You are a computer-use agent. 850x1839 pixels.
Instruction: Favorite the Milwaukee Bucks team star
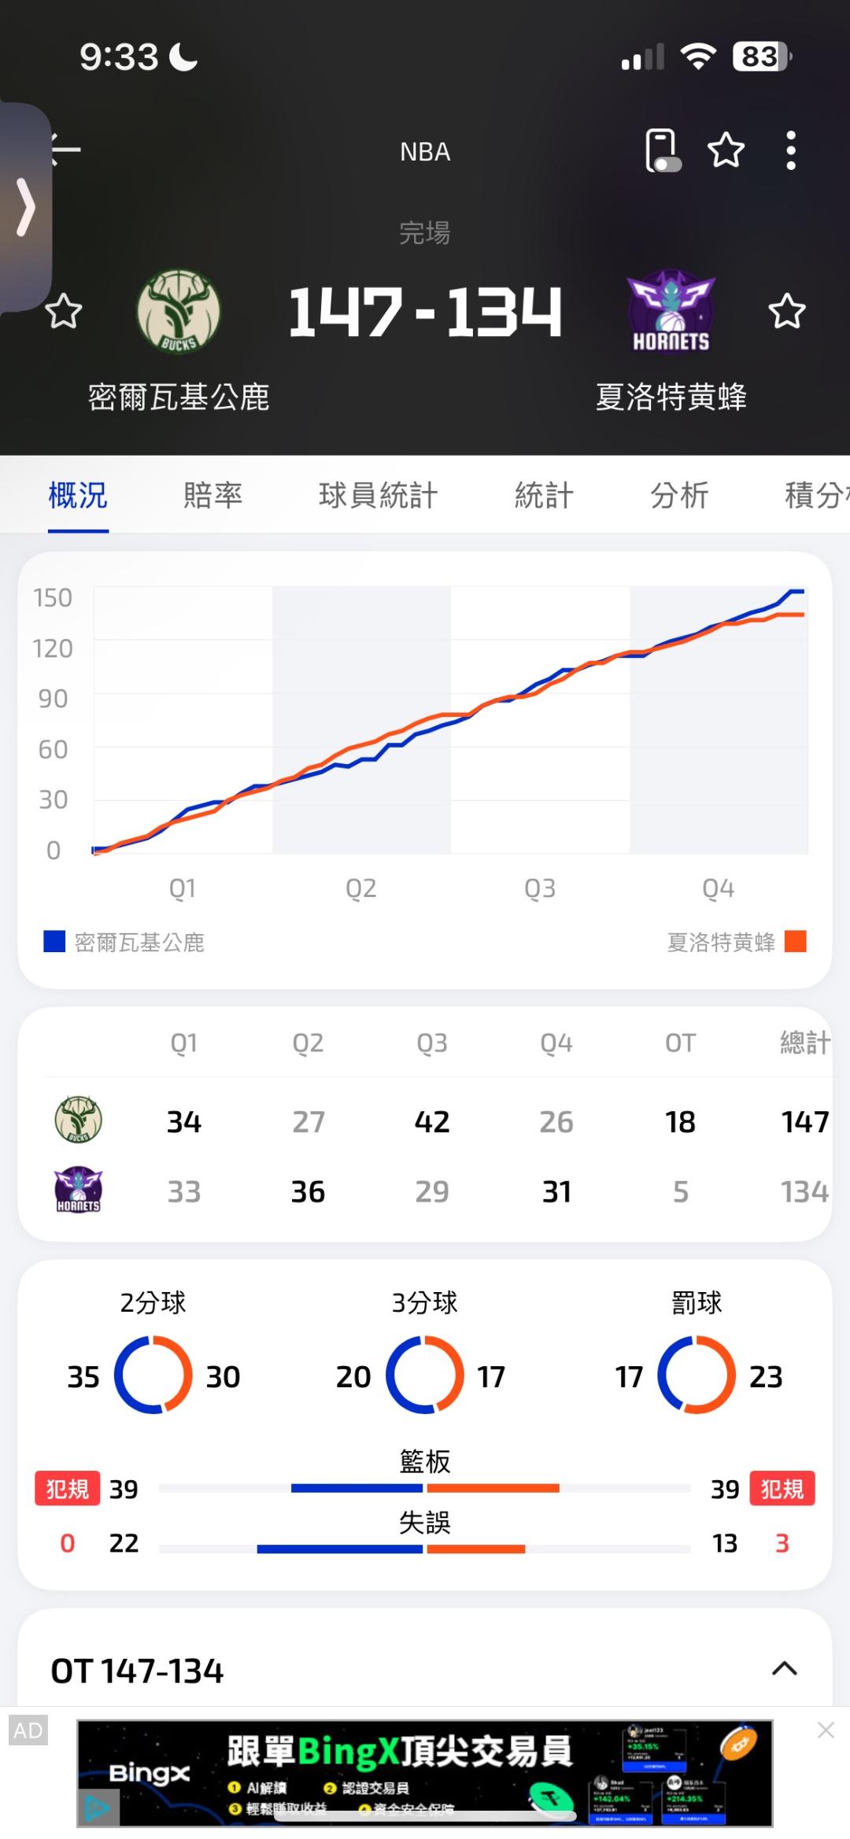coord(64,312)
